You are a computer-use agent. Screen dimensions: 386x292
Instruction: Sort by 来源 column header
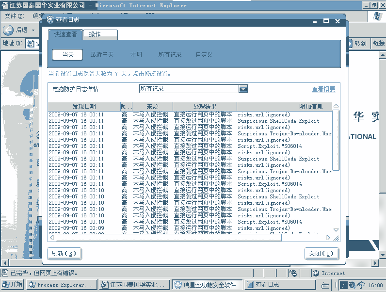point(152,107)
